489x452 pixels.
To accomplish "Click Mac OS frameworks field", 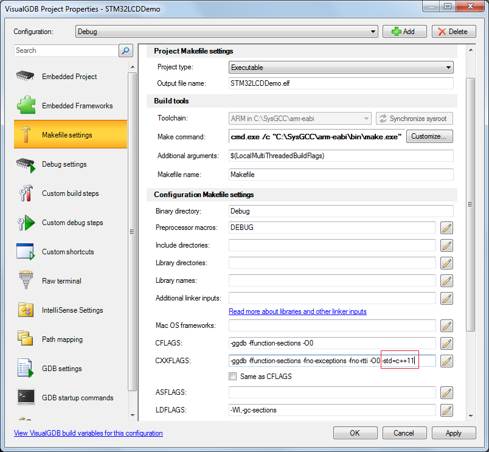I will click(x=332, y=325).
